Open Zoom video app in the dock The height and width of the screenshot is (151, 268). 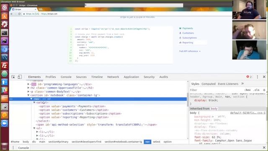coord(5,123)
